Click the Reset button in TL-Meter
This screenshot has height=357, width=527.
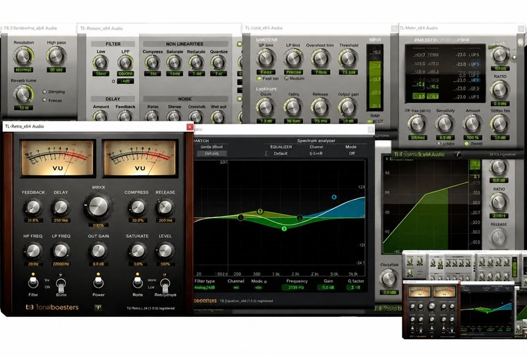pos(467,144)
